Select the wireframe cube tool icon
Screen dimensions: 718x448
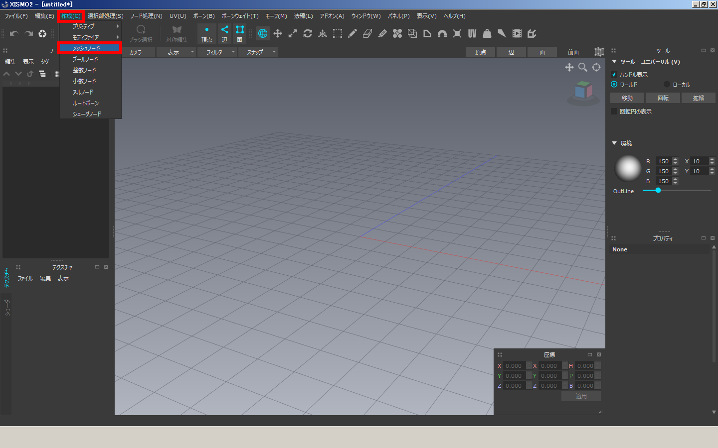tap(412, 33)
